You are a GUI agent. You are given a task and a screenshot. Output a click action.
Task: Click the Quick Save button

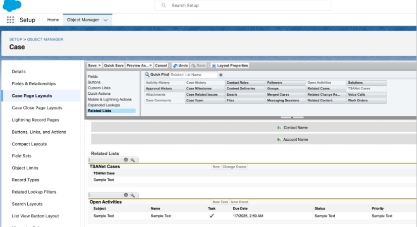(x=114, y=66)
